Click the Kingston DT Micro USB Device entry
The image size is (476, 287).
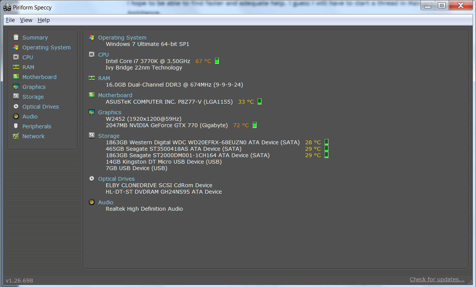click(164, 162)
